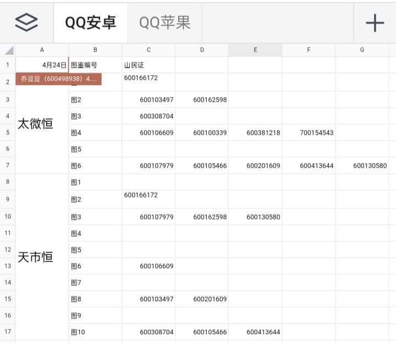Select row 7 header
This screenshot has width=396, height=343.
pos(8,165)
